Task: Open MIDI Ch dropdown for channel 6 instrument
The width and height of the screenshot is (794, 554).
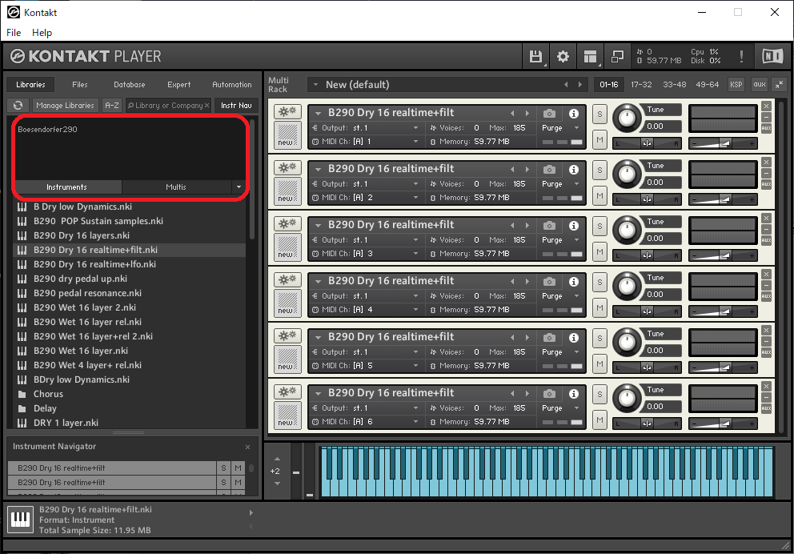Action: pyautogui.click(x=415, y=422)
